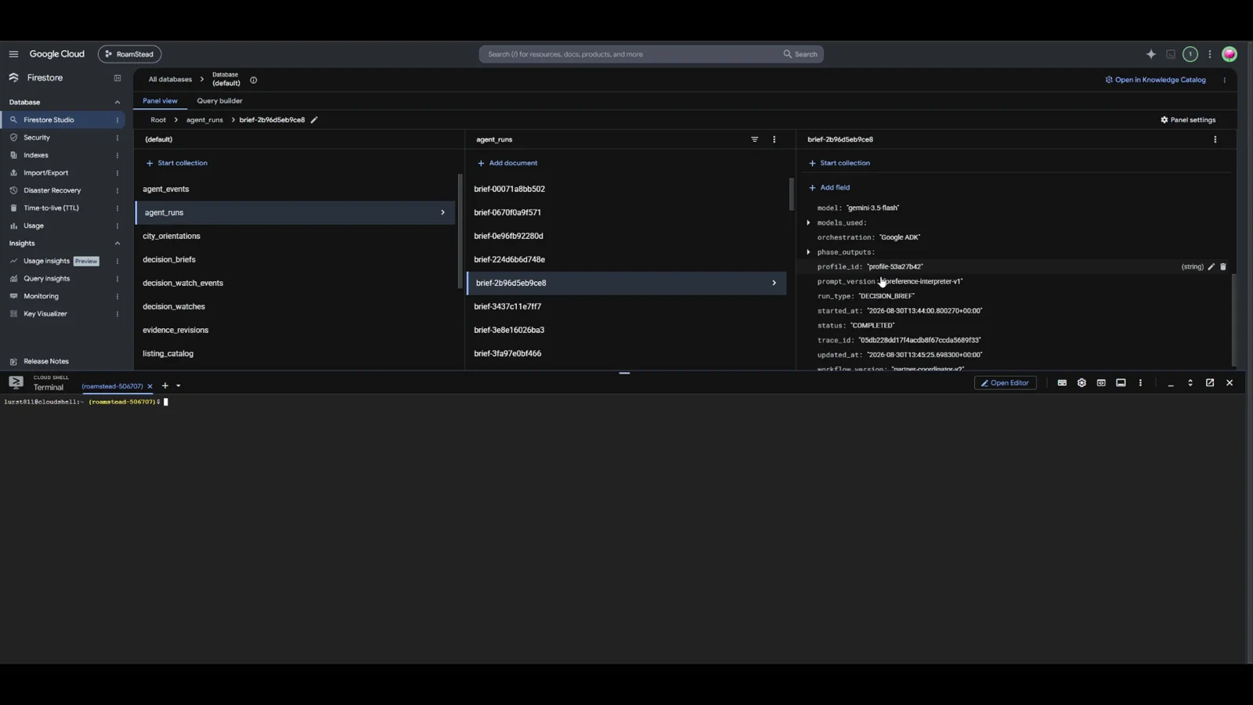The height and width of the screenshot is (705, 1253).
Task: Start collection in the document panel
Action: pyautogui.click(x=839, y=163)
